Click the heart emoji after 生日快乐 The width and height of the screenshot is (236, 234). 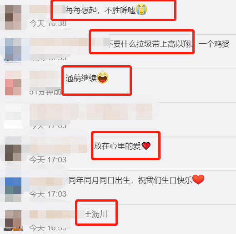pos(198,179)
